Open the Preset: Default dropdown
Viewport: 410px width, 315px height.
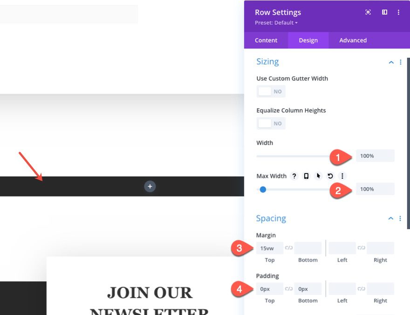click(276, 22)
